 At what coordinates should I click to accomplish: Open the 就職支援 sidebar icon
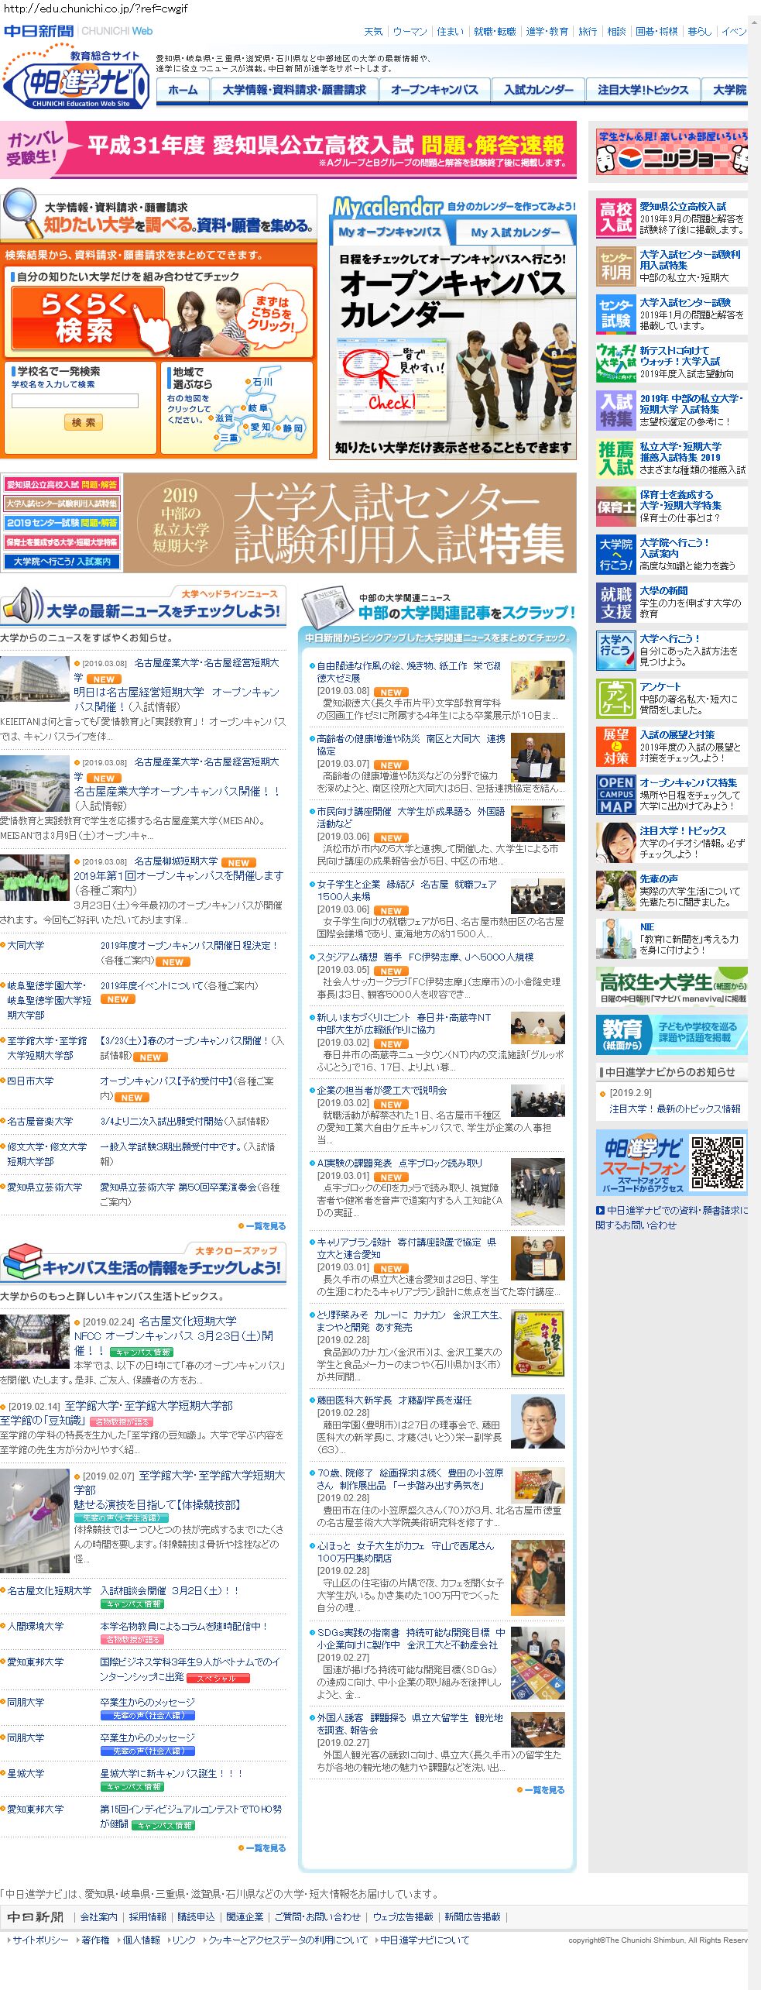pyautogui.click(x=615, y=602)
